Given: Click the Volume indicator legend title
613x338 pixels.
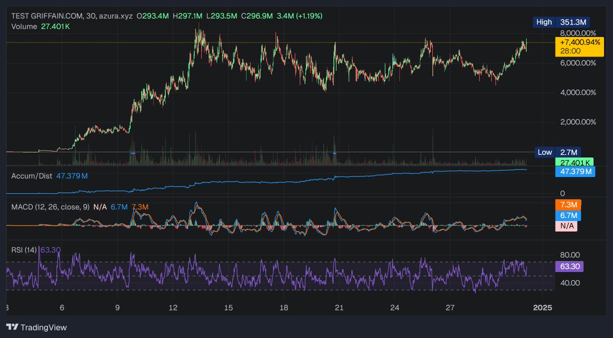Looking at the screenshot, I should click(x=24, y=26).
